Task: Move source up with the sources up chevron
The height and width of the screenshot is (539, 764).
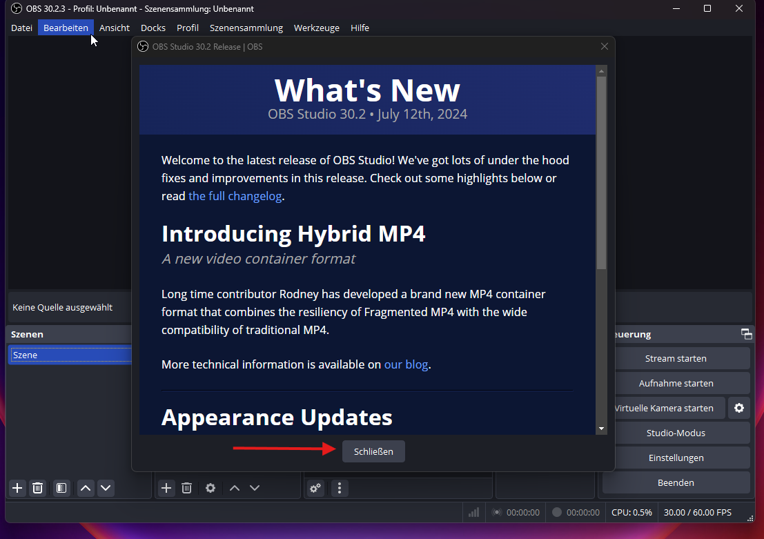Action: 235,488
